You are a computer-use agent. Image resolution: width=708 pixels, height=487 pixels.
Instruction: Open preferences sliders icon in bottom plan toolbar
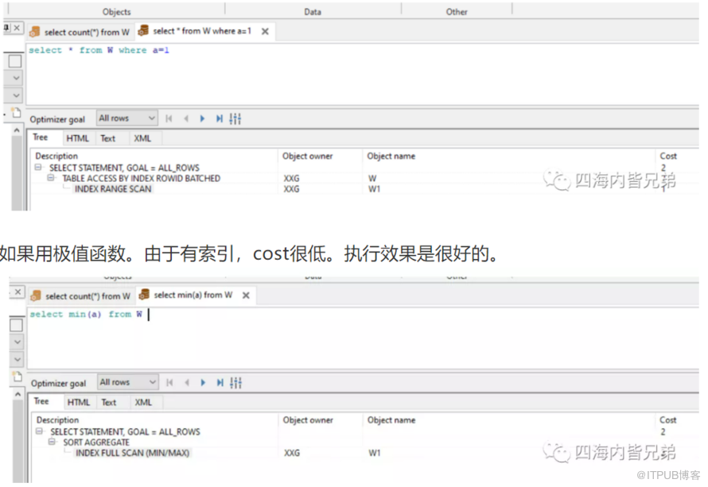click(x=236, y=383)
